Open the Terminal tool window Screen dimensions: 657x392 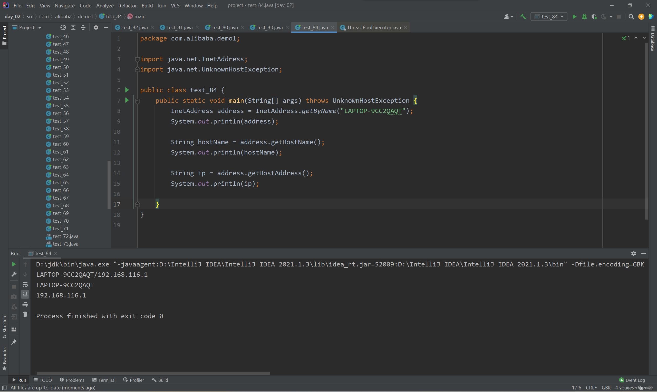click(x=104, y=380)
